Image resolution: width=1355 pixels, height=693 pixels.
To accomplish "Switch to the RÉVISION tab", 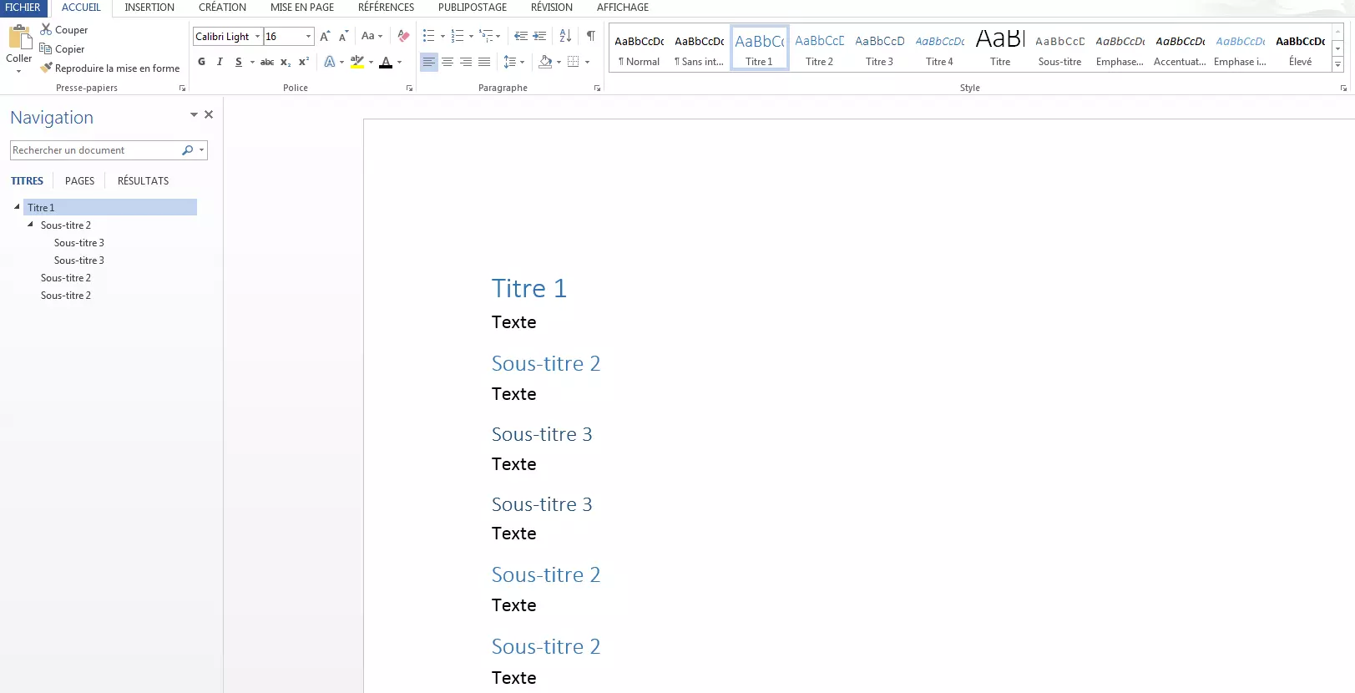I will coord(552,8).
